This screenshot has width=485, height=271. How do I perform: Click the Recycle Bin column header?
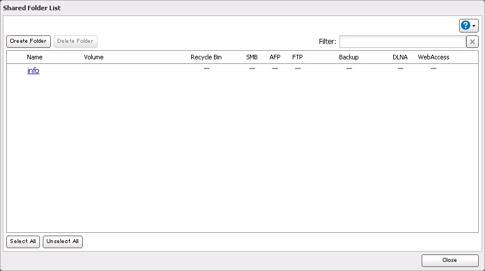click(206, 57)
